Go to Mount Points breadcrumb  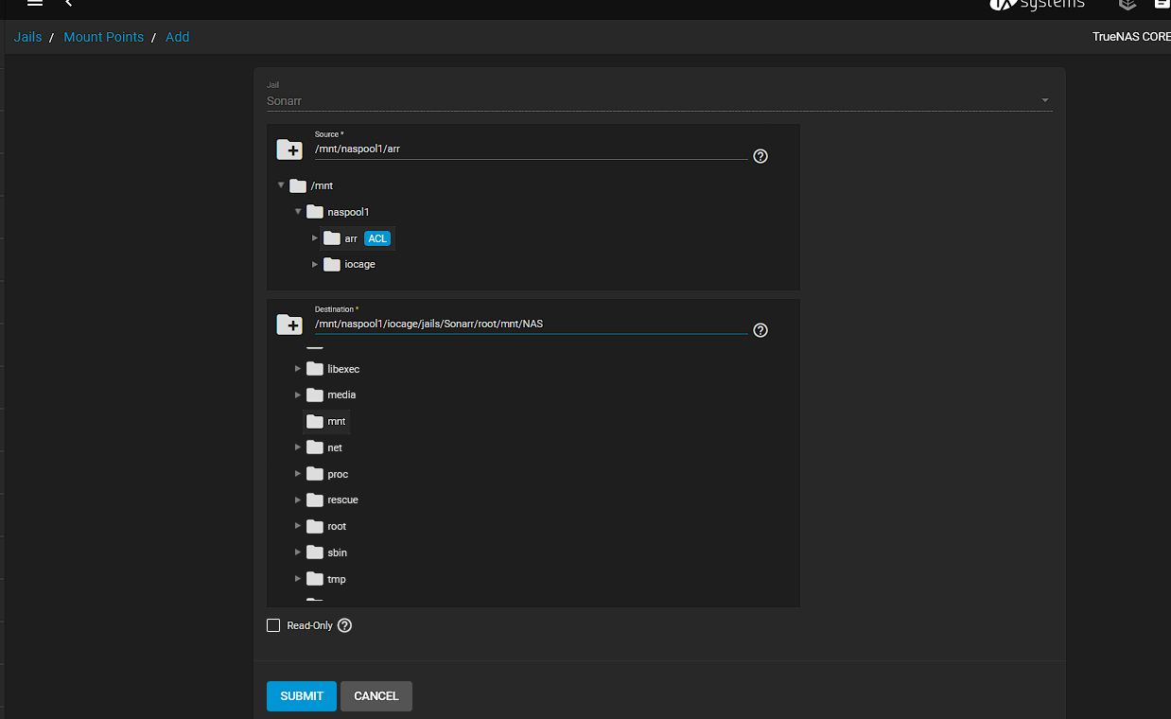click(x=103, y=37)
